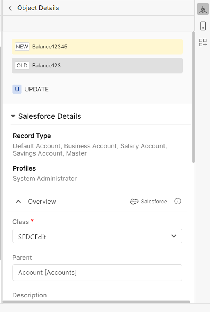Collapse the Salesforce Details section
210x312 pixels.
(13, 116)
